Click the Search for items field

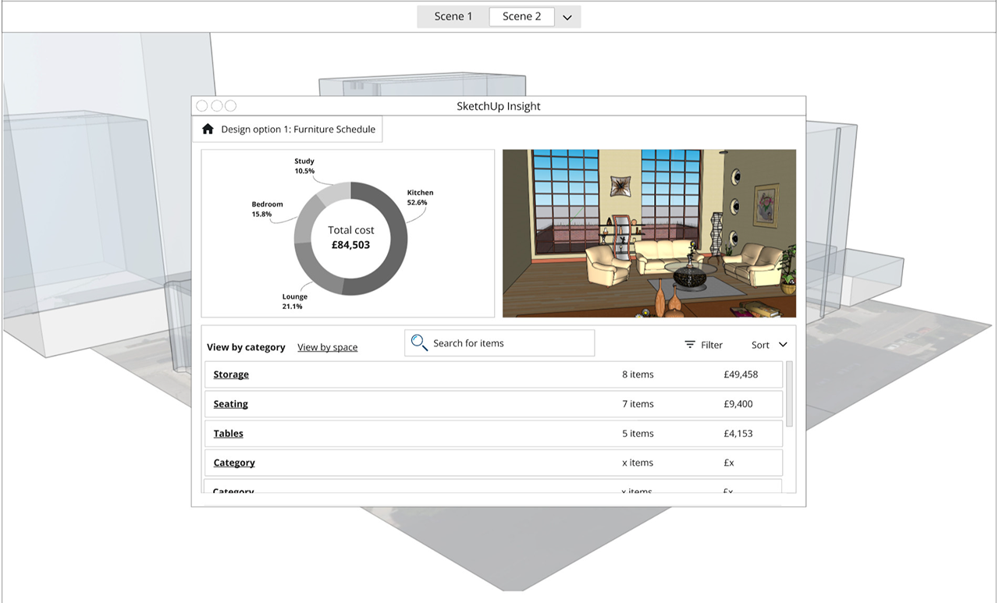coord(499,343)
